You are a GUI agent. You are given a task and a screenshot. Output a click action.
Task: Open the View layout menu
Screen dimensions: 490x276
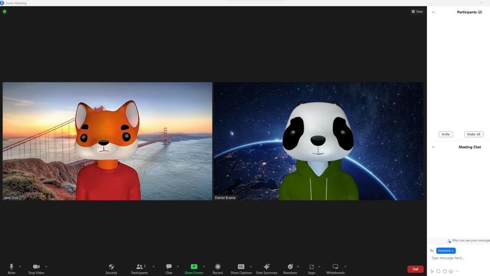pos(417,12)
